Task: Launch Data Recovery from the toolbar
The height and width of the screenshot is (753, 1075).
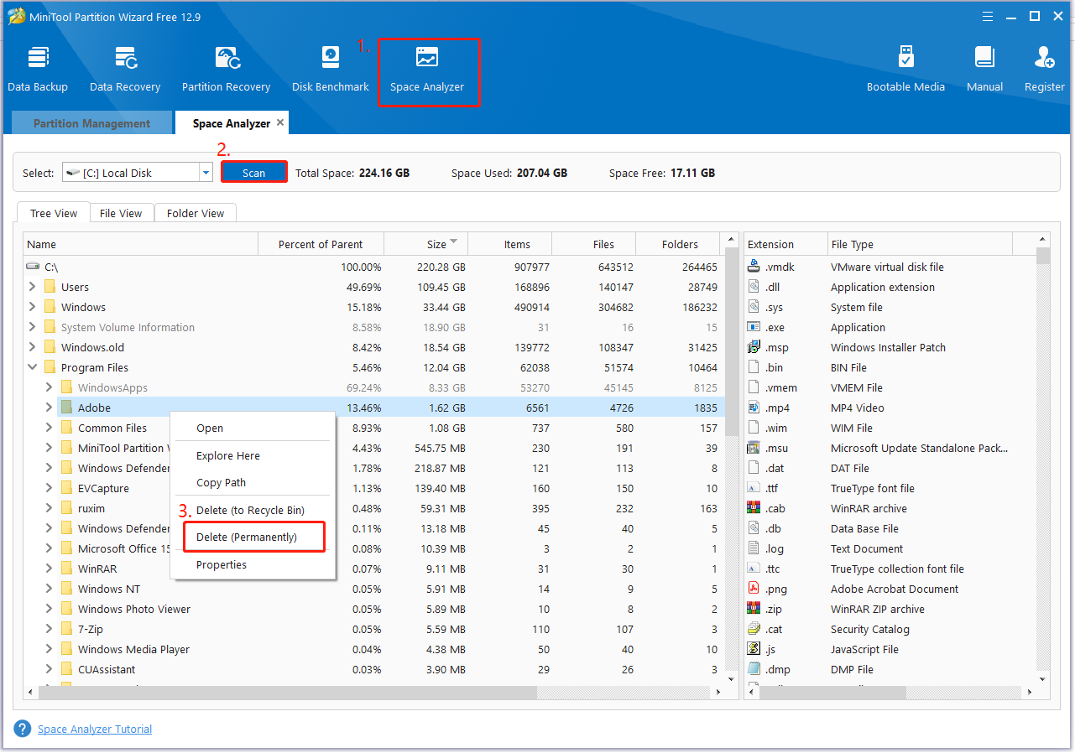Action: pos(125,69)
